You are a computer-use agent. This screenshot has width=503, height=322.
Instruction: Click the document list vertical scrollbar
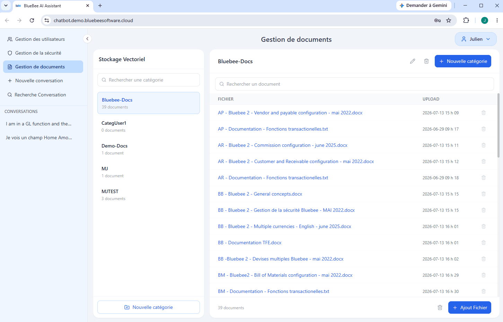coord(498,125)
